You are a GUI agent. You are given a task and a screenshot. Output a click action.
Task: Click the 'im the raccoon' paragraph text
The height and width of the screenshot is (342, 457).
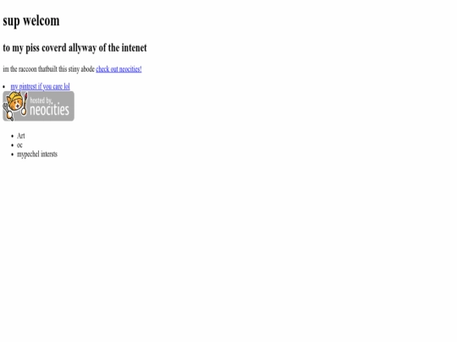click(49, 69)
